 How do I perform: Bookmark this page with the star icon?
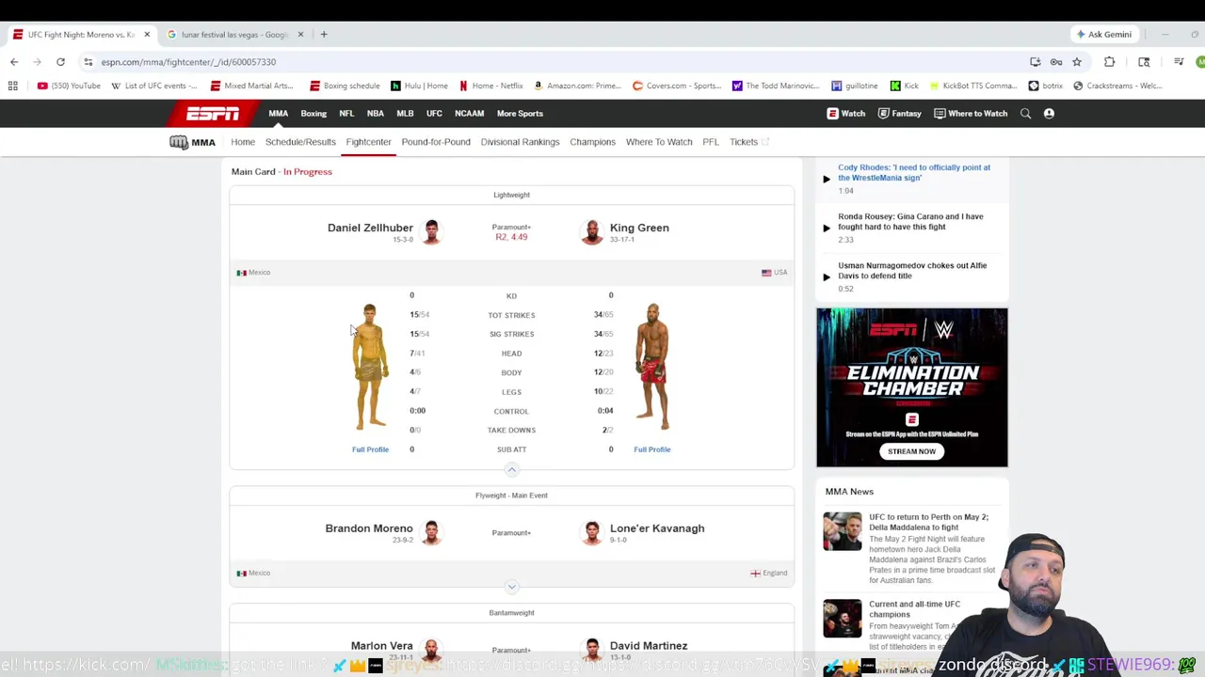(x=1077, y=62)
